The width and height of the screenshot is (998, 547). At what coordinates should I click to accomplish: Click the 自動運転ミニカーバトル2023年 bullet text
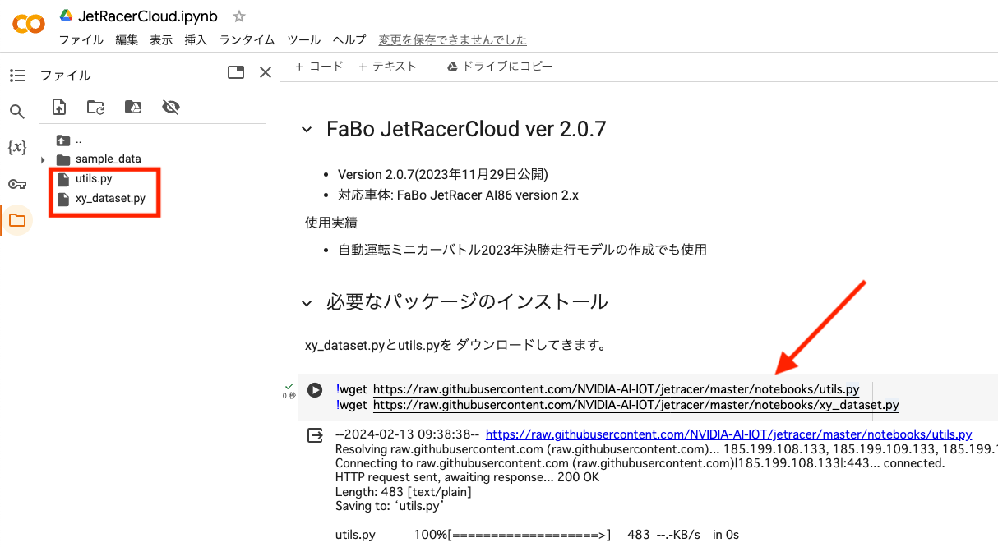[x=522, y=250]
